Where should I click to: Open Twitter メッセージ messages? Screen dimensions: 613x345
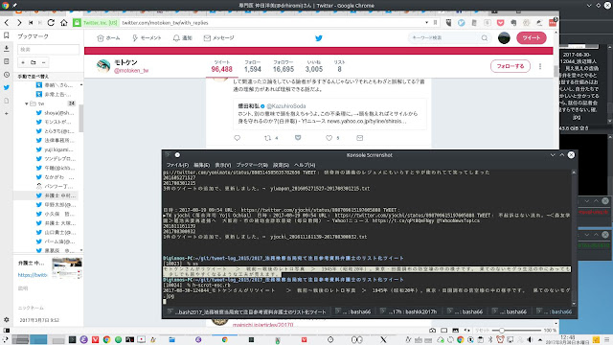(x=218, y=38)
